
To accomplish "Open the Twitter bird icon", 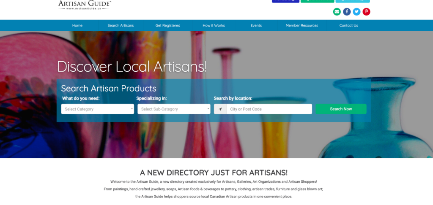I will [x=356, y=12].
